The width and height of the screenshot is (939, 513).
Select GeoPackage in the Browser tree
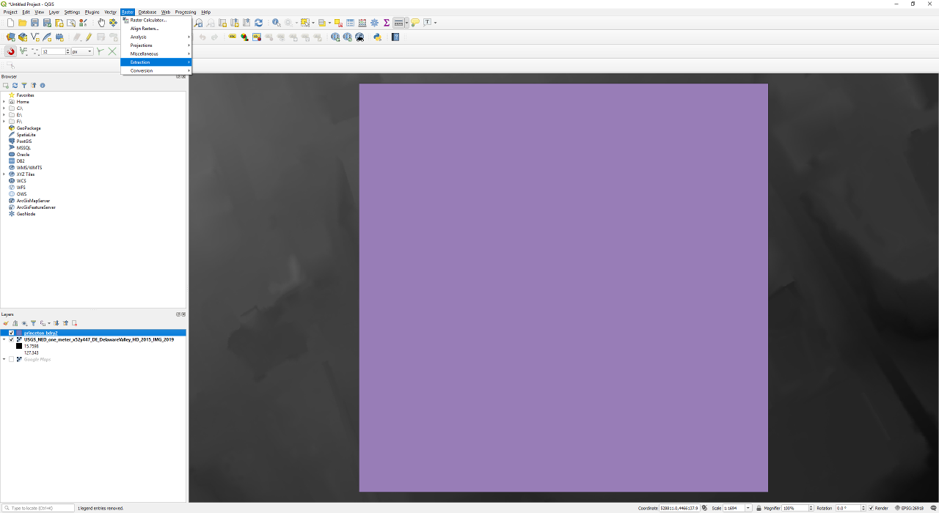28,128
